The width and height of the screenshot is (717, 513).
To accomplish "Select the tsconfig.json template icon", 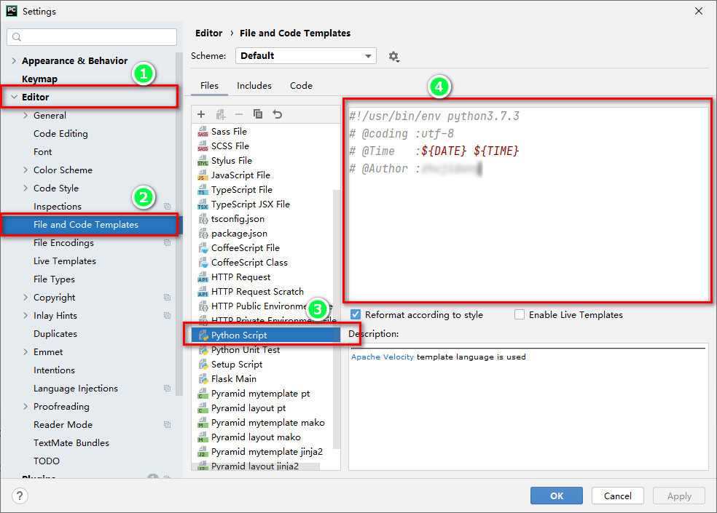I will point(203,219).
